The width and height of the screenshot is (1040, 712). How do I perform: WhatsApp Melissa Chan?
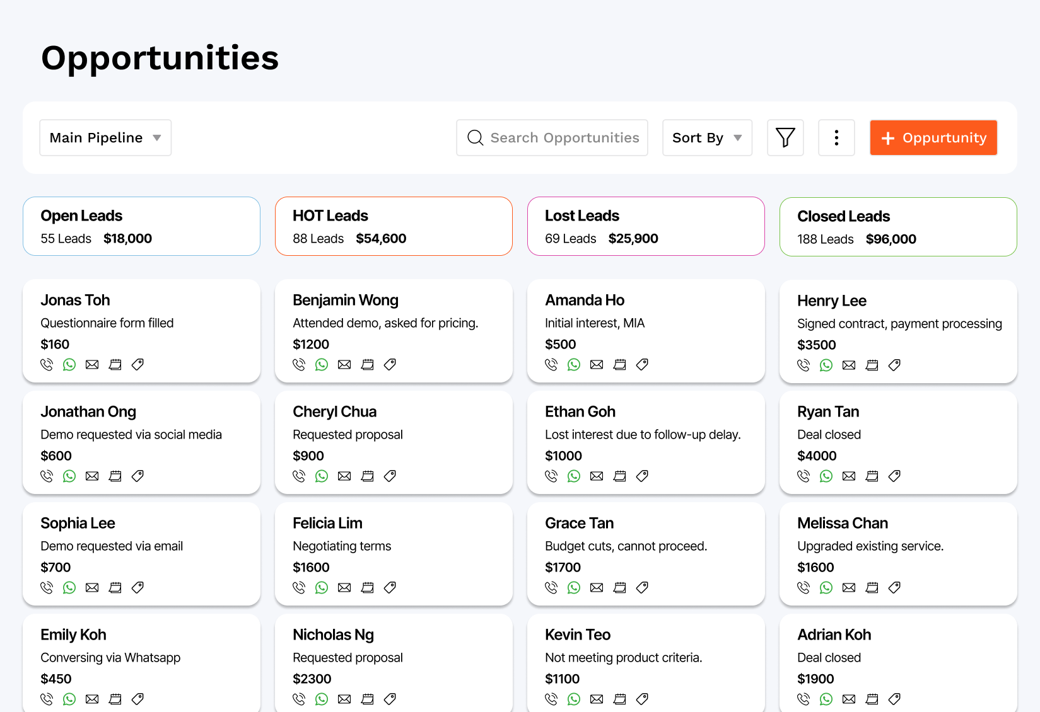tap(826, 587)
